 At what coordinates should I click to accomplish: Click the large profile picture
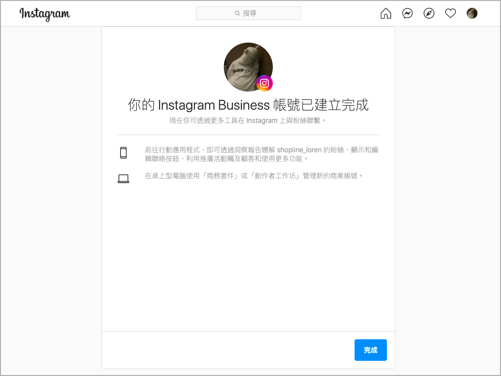248,67
